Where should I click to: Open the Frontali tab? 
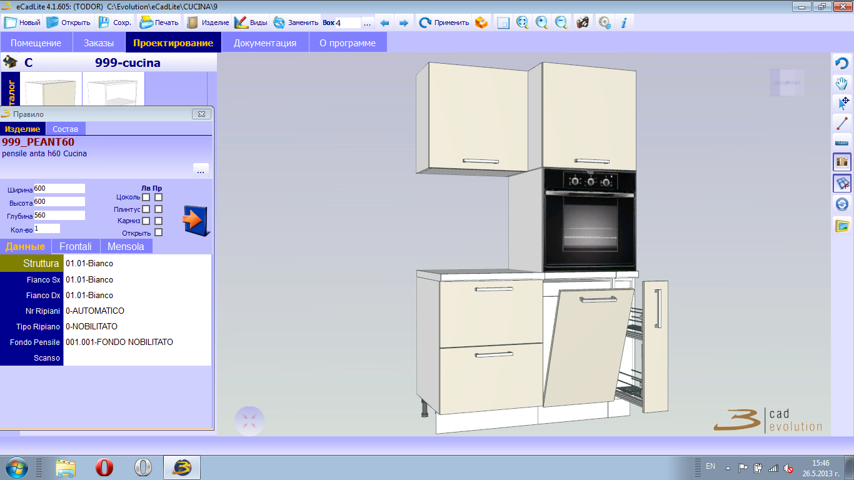76,246
